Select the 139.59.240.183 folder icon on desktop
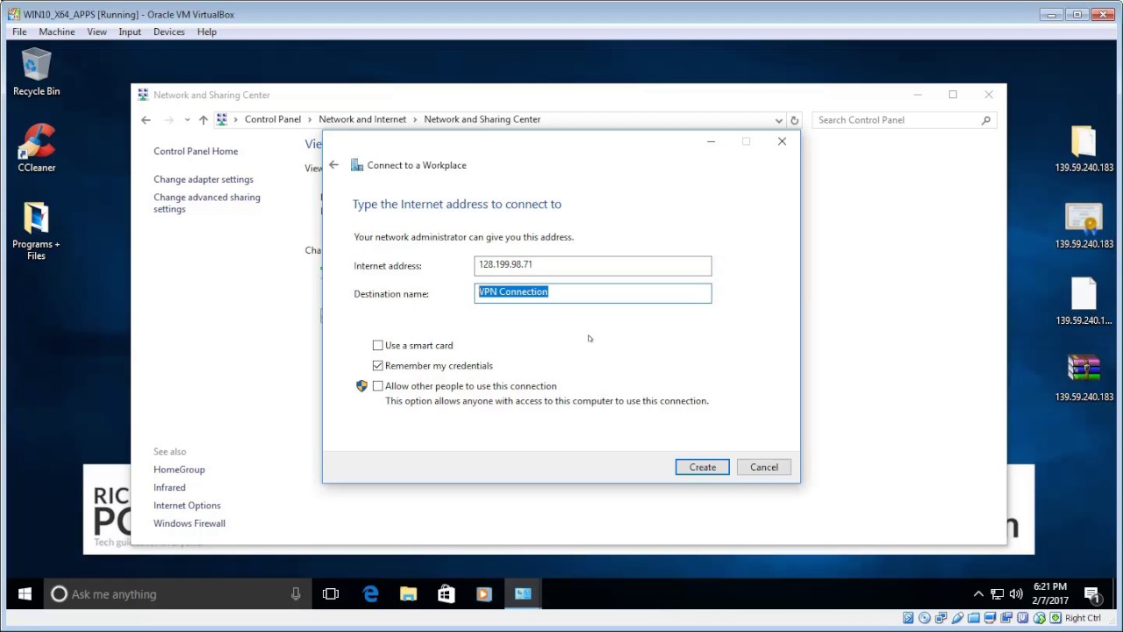This screenshot has width=1123, height=632. (1084, 149)
